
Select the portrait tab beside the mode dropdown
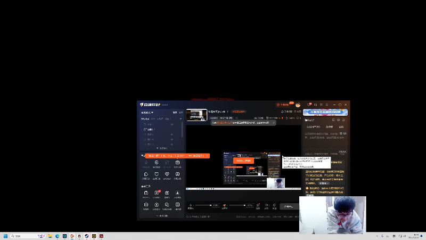click(x=181, y=113)
